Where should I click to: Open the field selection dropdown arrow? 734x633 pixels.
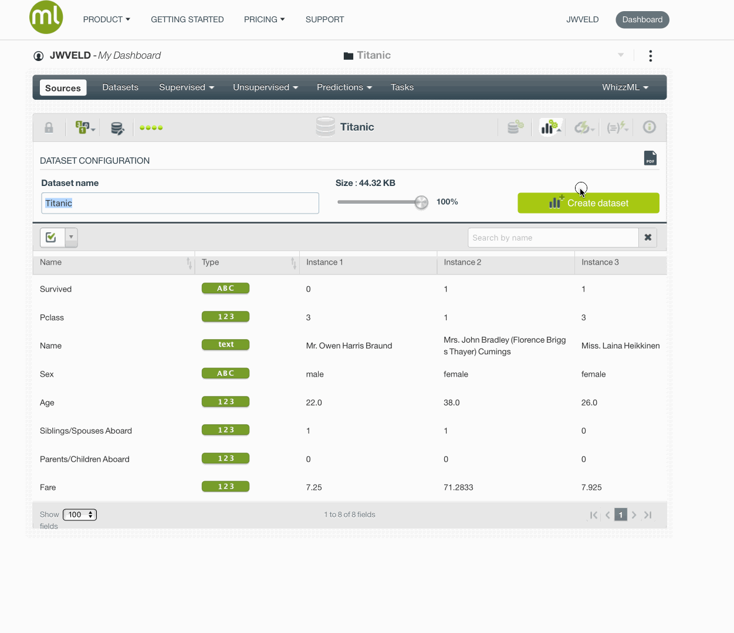coord(71,237)
